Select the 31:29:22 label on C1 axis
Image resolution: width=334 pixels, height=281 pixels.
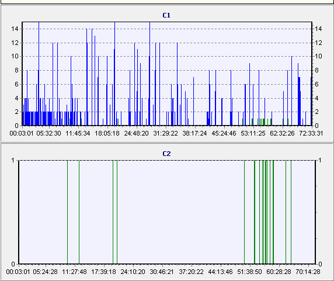point(165,133)
